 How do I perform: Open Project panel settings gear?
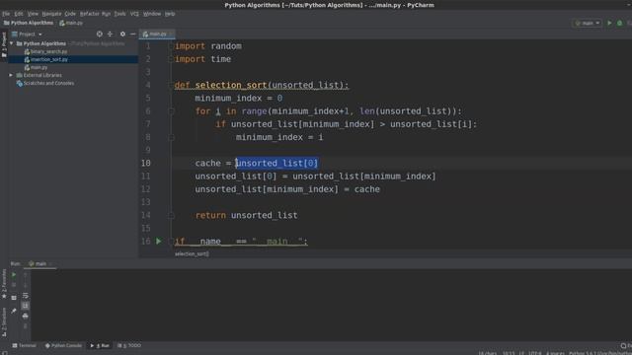tap(122, 35)
